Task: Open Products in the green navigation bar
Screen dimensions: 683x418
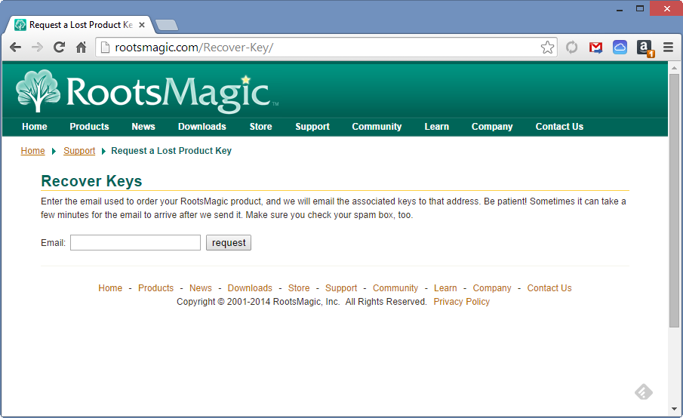Action: pyautogui.click(x=89, y=127)
